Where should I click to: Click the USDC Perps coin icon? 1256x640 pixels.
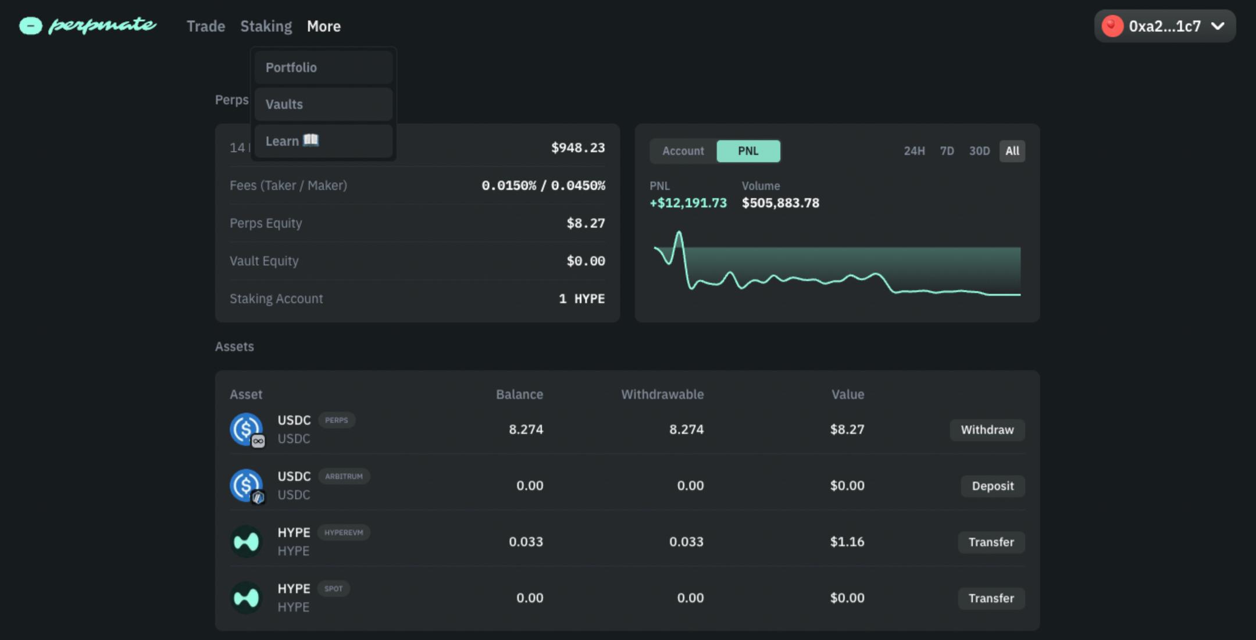[247, 430]
